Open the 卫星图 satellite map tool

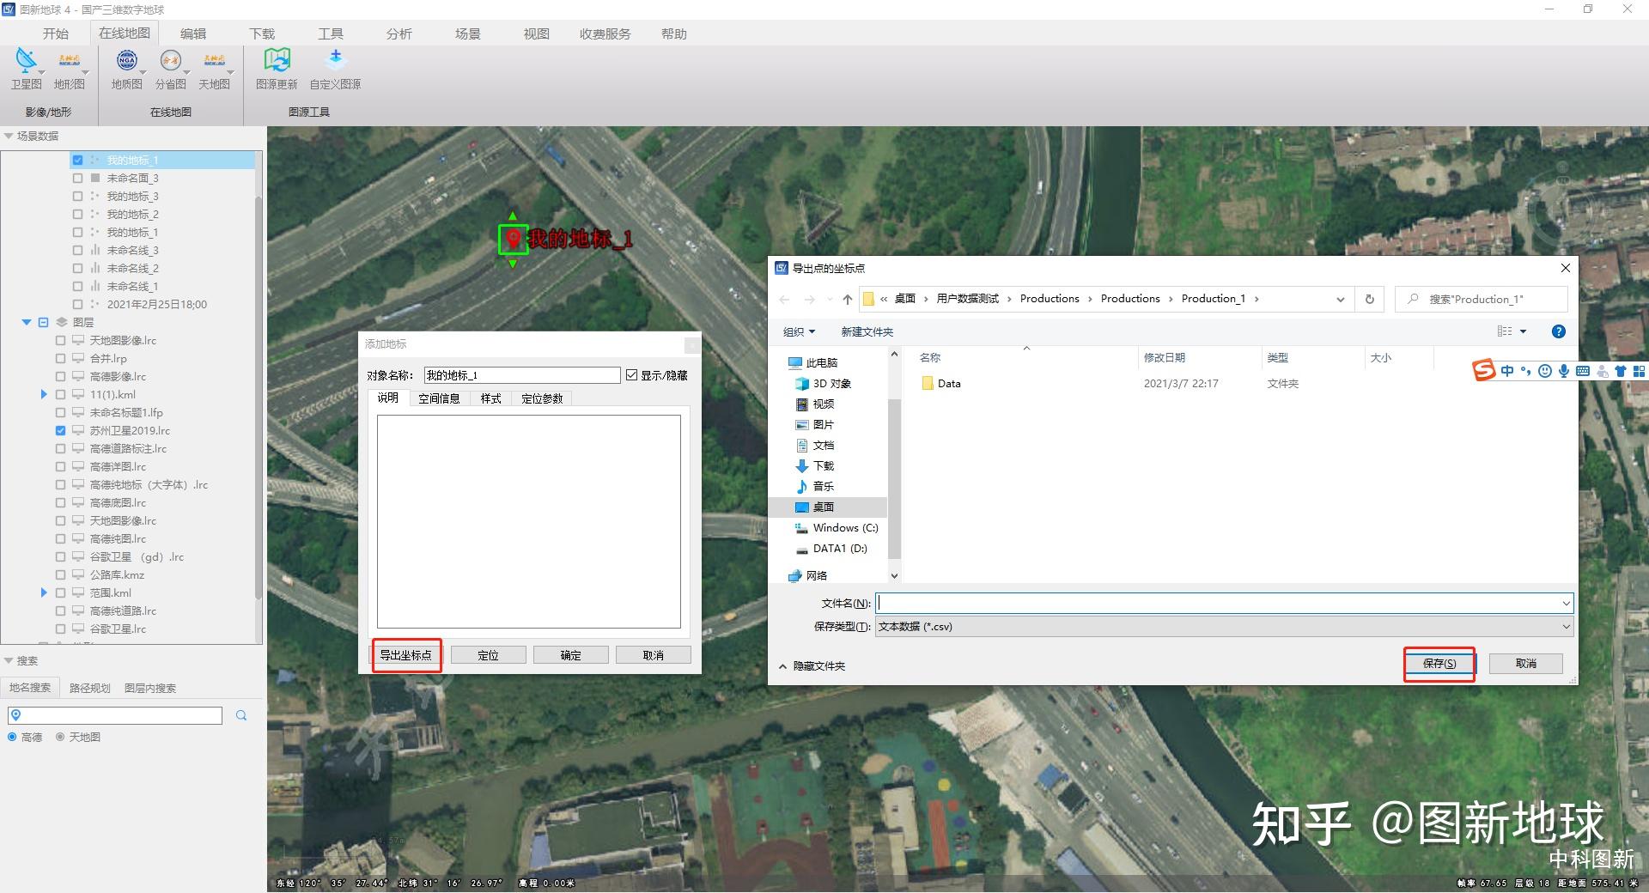pos(26,68)
